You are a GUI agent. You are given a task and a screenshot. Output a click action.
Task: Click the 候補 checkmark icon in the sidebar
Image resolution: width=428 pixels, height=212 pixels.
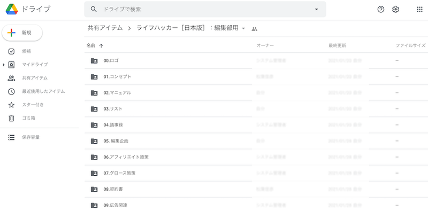11,51
